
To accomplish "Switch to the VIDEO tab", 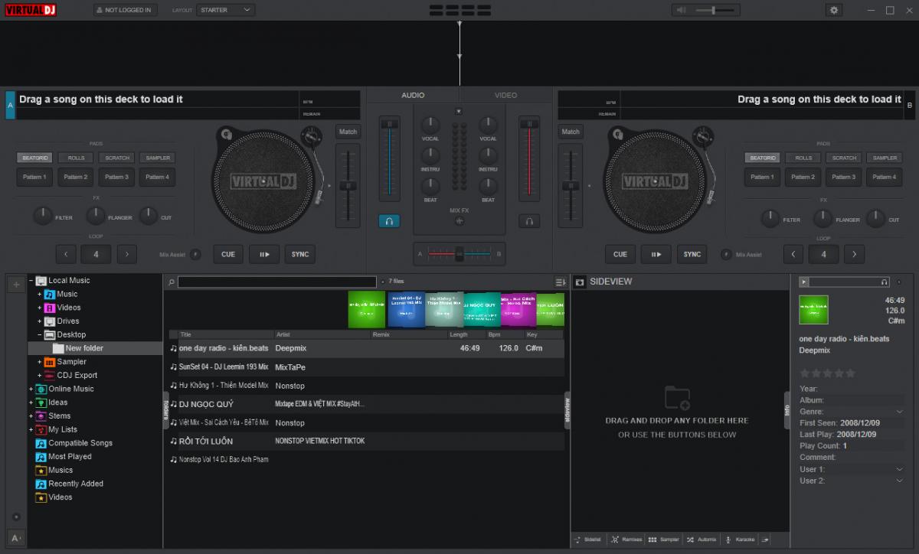I will 505,95.
